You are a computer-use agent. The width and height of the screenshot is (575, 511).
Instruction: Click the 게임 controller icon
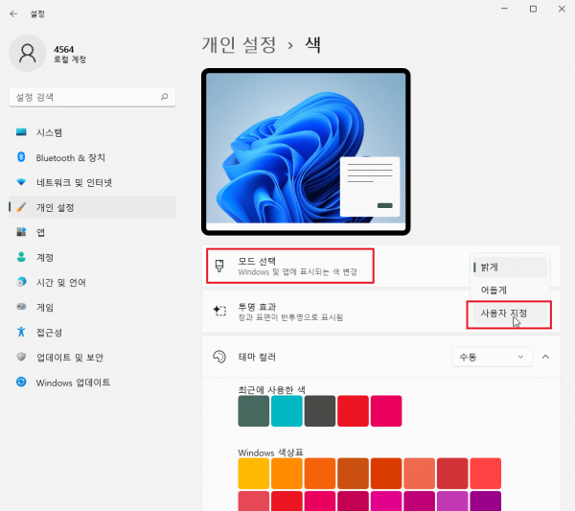(21, 307)
